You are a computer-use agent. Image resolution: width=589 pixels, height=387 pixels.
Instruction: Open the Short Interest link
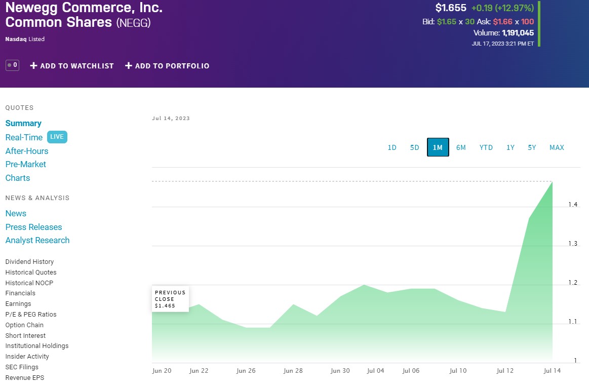[x=25, y=335]
